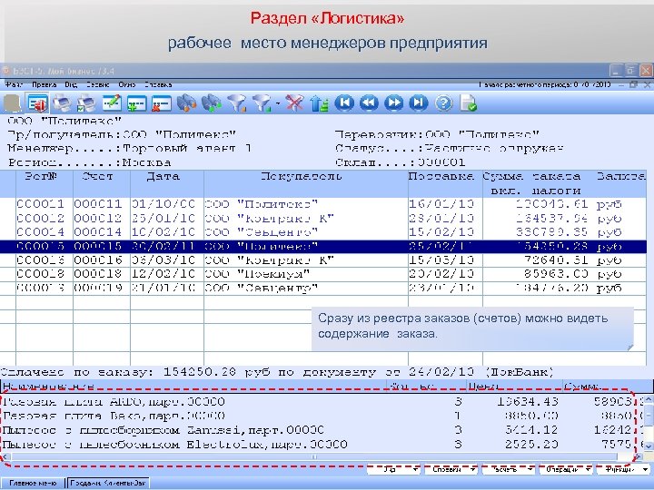Open the Файл menu
The width and height of the screenshot is (654, 490).
15,84
